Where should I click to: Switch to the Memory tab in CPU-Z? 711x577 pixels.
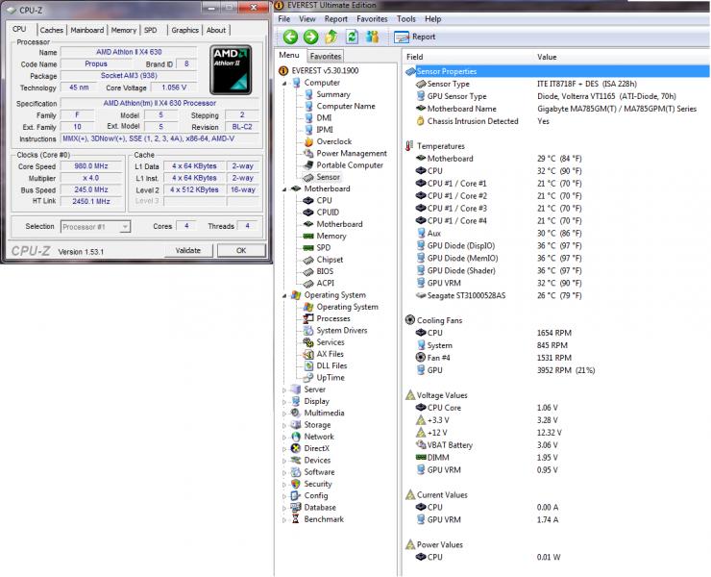click(x=123, y=30)
